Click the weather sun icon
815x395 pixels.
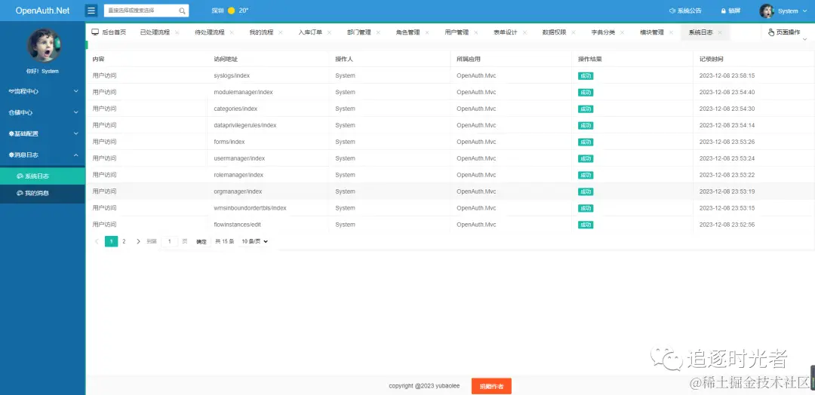232,11
